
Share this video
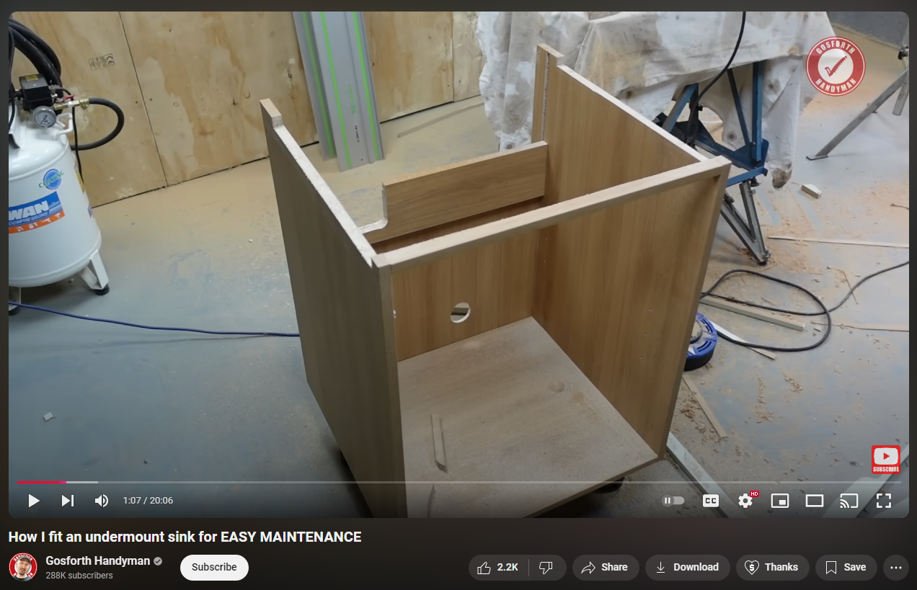pos(606,568)
